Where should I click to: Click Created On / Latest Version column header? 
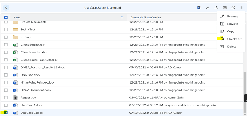pos(146,18)
